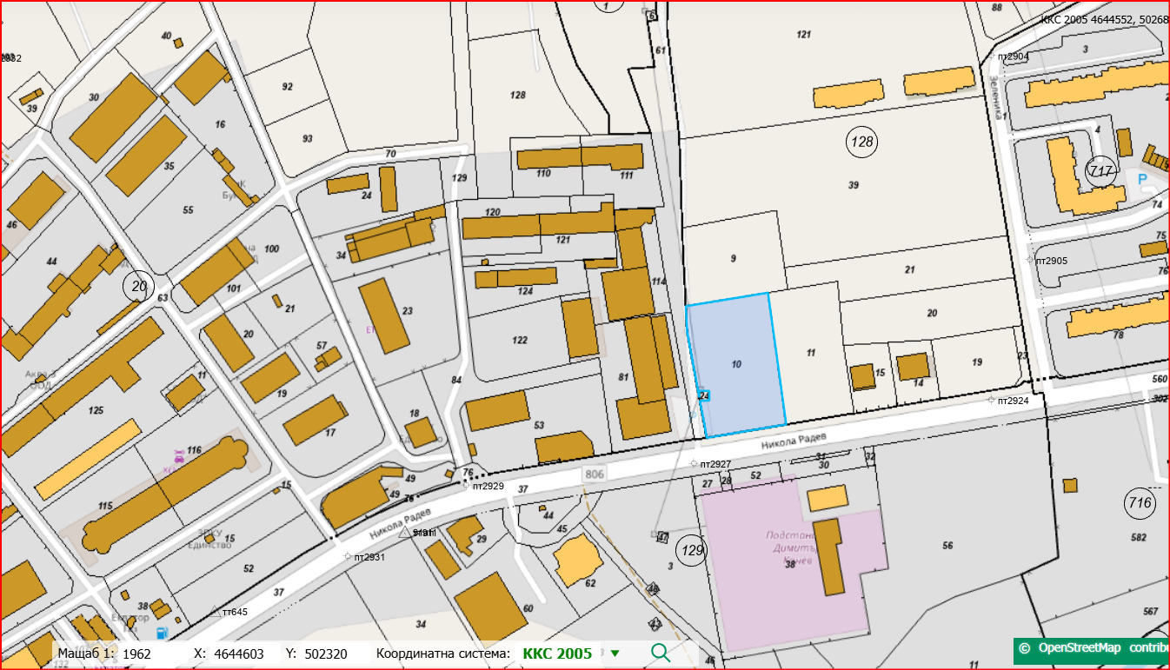Click the X coordinate field 4644603
Viewport: 1170px width, 670px height.
pos(238,653)
